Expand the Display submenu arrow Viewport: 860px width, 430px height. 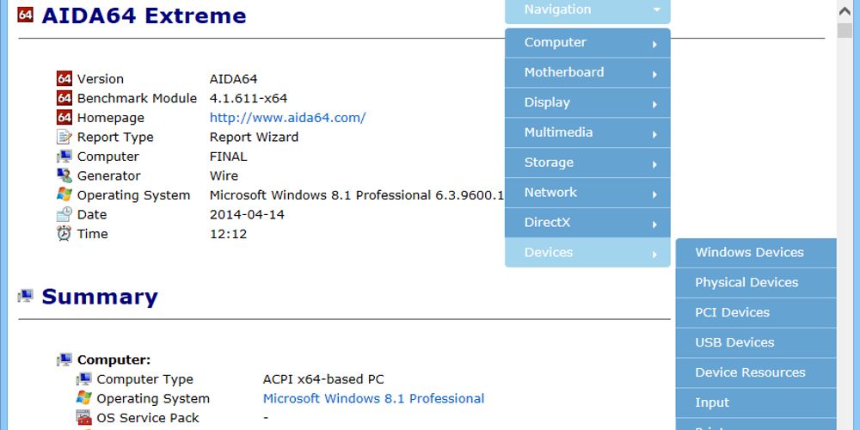654,104
